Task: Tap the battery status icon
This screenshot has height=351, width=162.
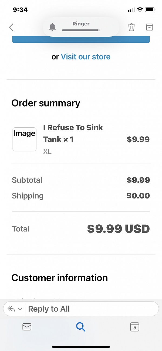Action: [x=150, y=10]
